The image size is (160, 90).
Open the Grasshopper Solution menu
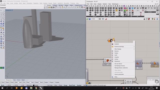coord(105,4)
